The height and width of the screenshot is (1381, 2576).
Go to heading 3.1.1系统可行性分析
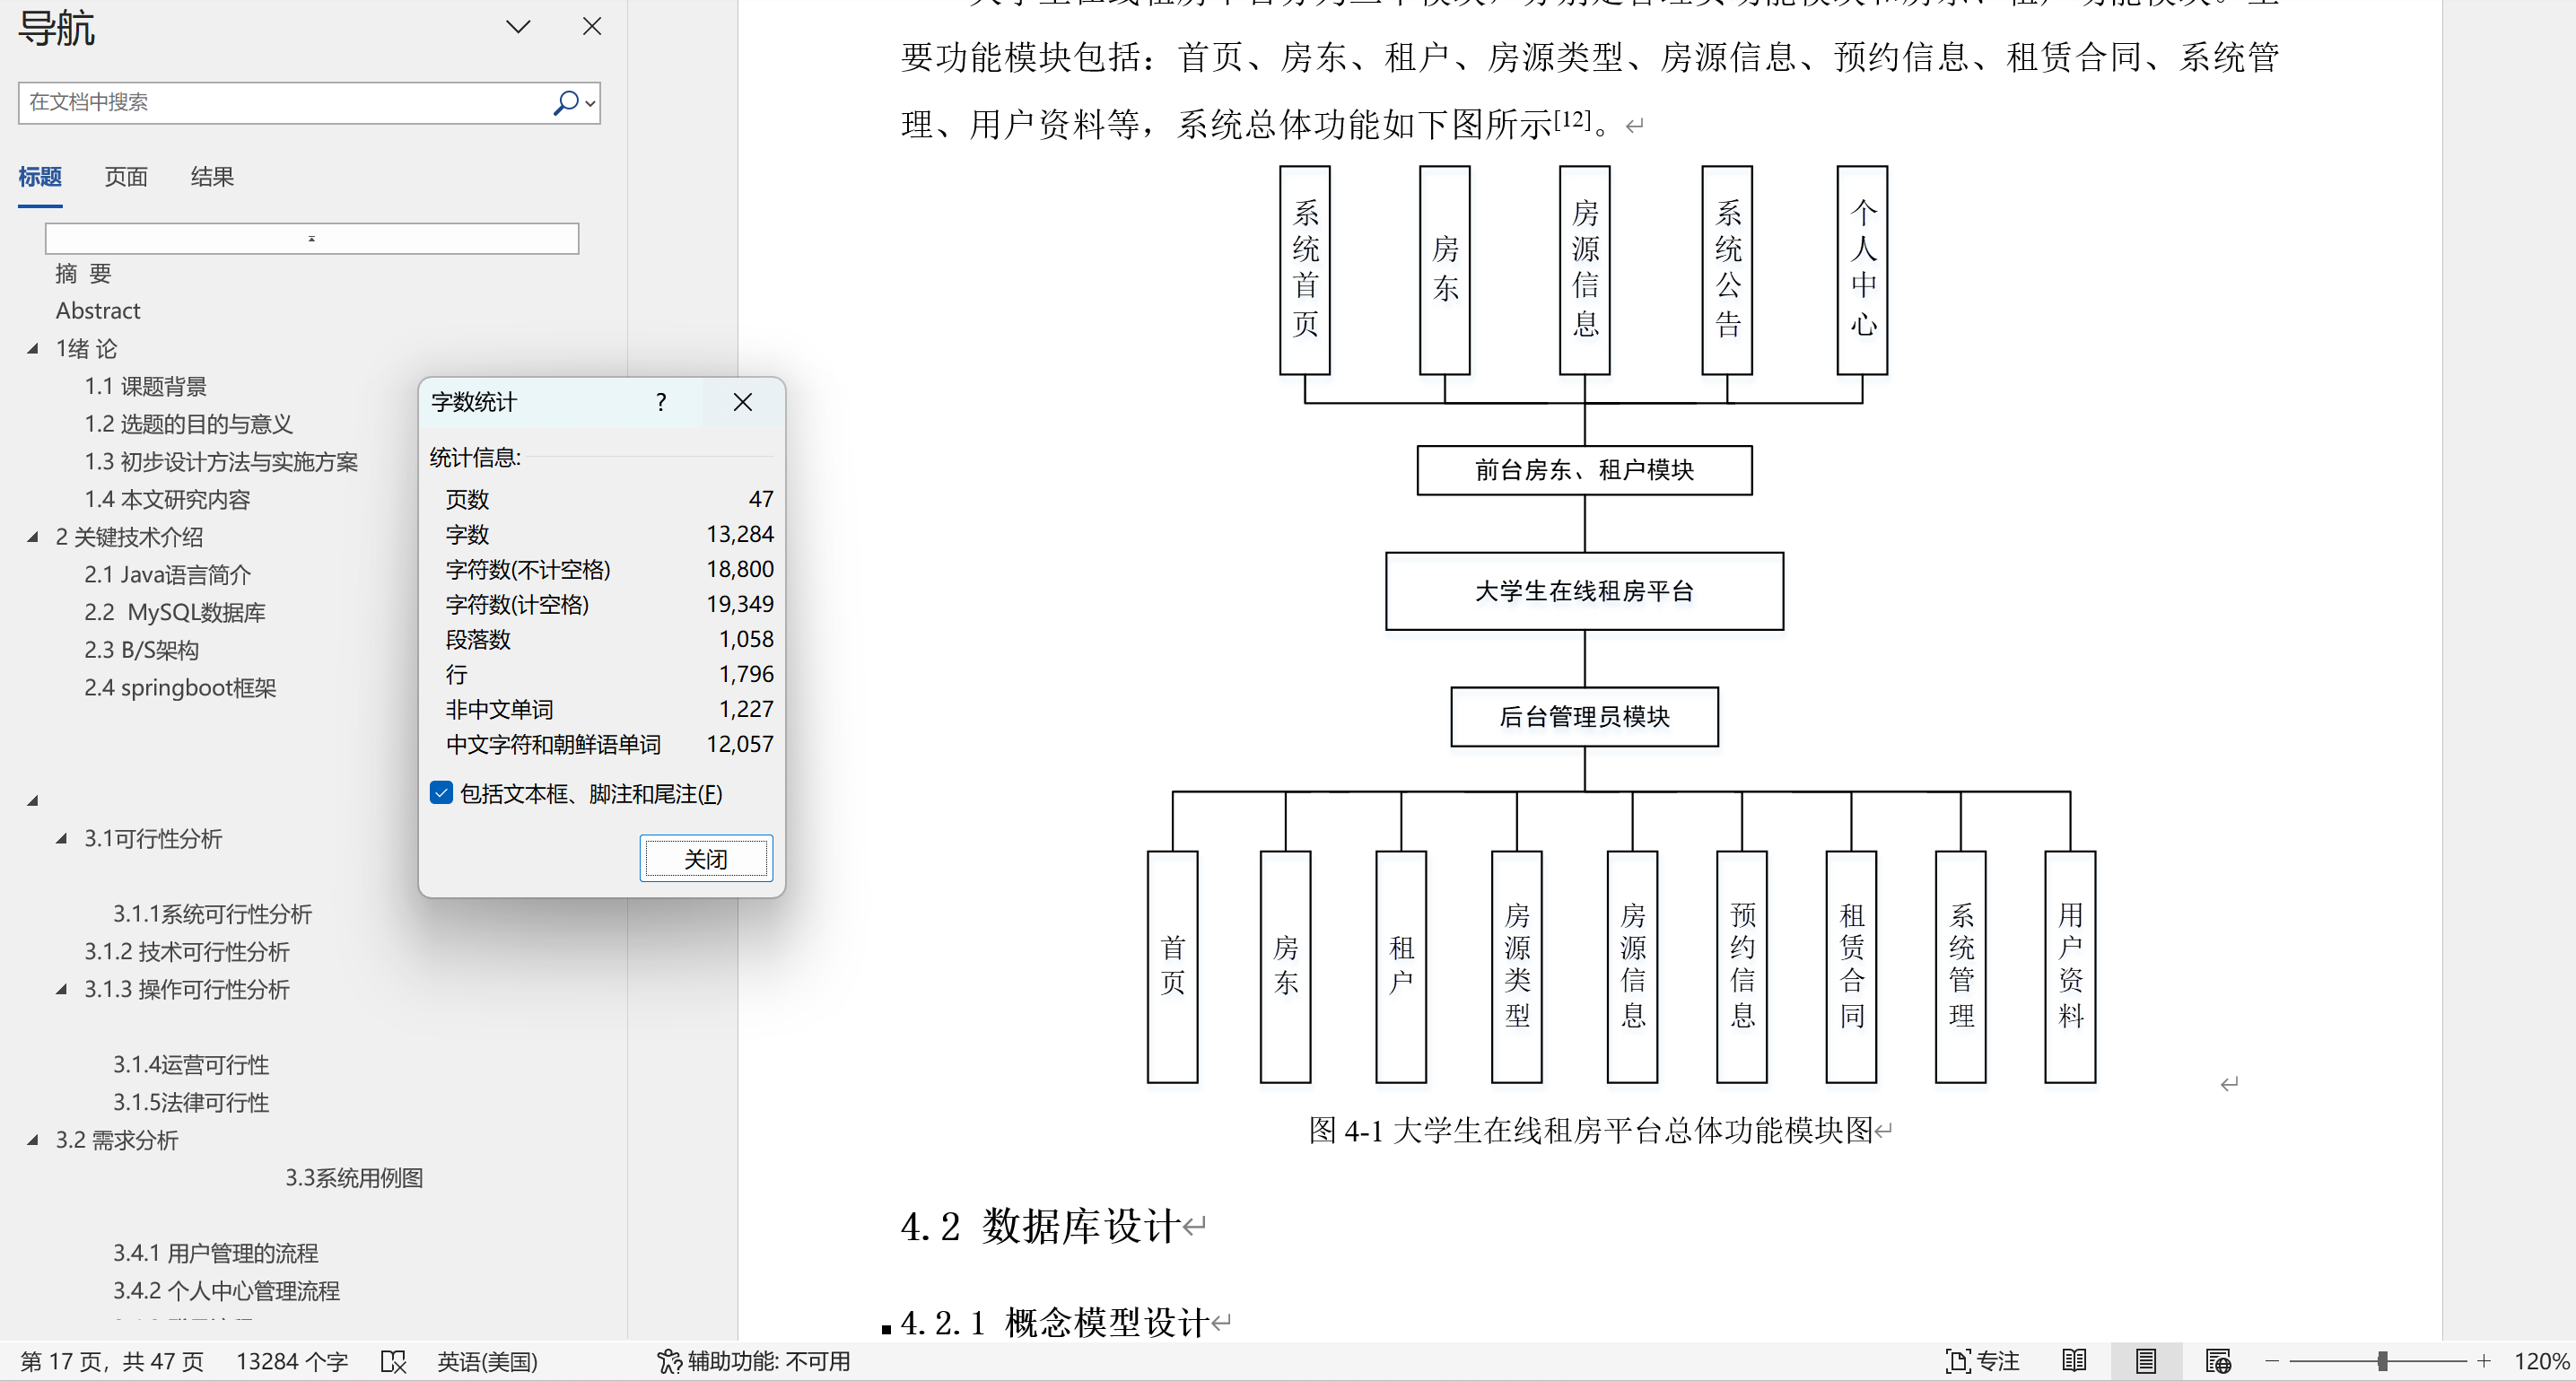(x=212, y=914)
